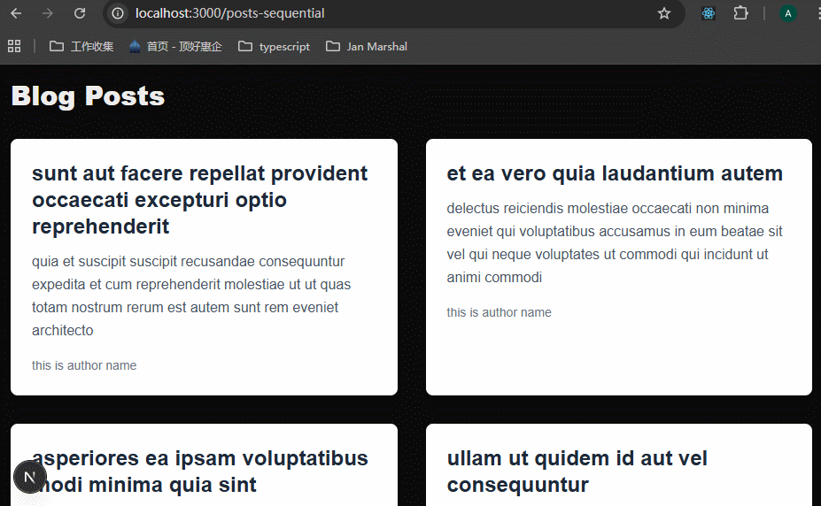Expand the Jan Marshal bookmark folder
The height and width of the screenshot is (506, 821).
pos(367,46)
